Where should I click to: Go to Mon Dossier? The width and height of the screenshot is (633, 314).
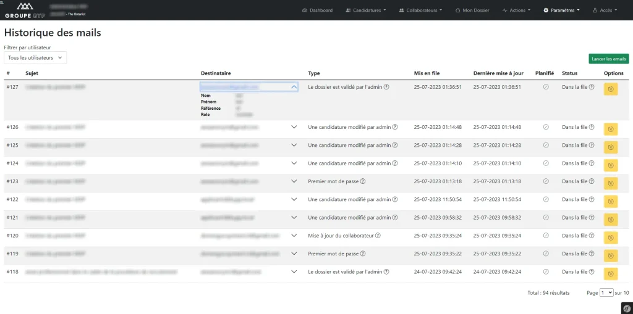pyautogui.click(x=472, y=10)
